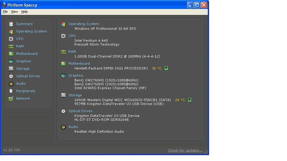
Task: Show Storage details from sidebar
Action: pos(23,69)
